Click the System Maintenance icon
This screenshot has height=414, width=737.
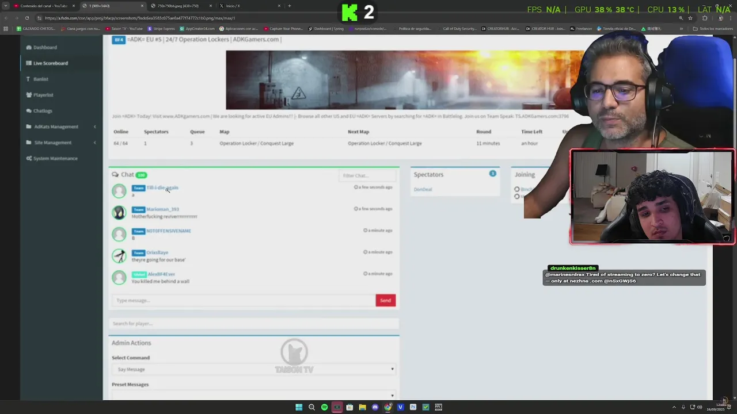point(28,158)
